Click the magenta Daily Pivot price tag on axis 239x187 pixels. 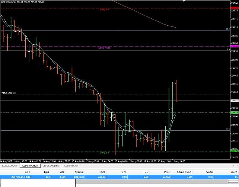(234, 46)
